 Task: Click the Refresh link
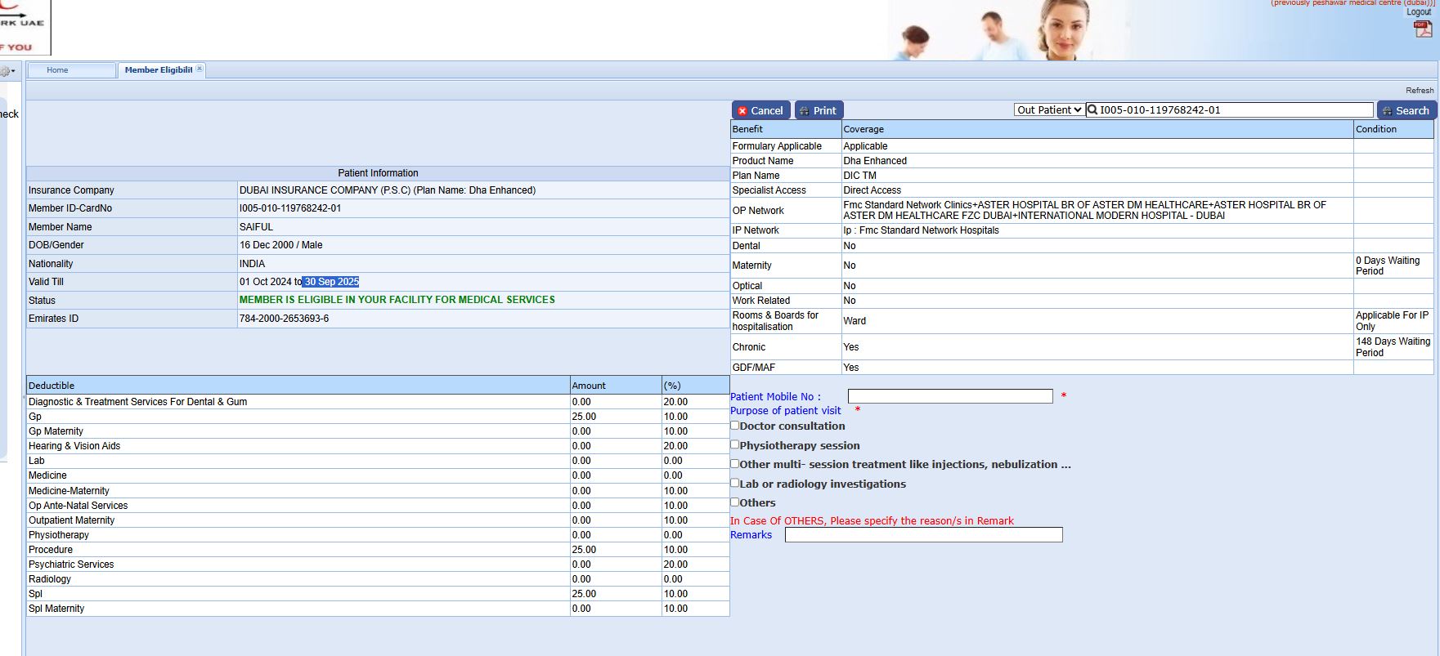(1420, 91)
